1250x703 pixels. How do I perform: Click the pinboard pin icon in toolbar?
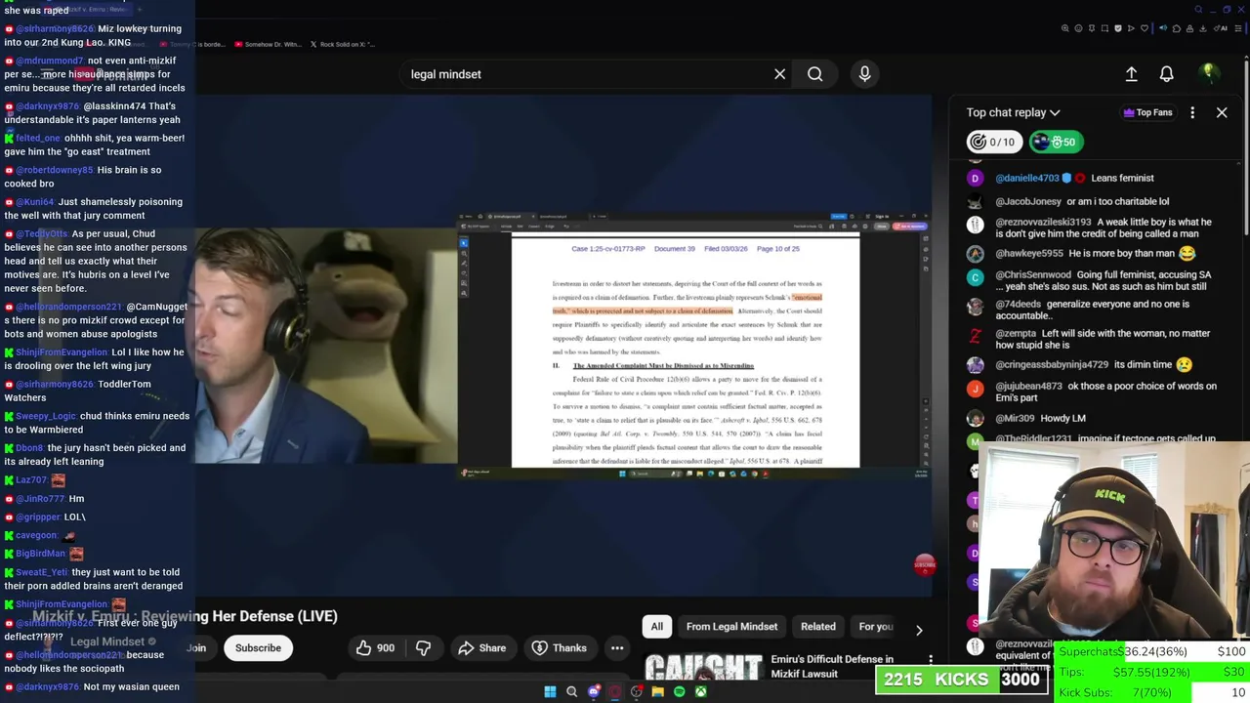point(1092,28)
